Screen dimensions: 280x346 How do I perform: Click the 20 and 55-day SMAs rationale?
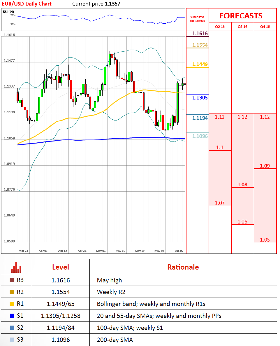(159, 316)
